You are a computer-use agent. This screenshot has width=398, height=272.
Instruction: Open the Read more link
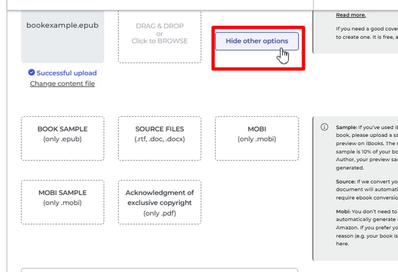pos(351,15)
